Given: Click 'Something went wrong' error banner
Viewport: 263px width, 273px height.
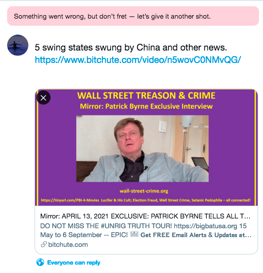Looking at the screenshot, I should [133, 16].
